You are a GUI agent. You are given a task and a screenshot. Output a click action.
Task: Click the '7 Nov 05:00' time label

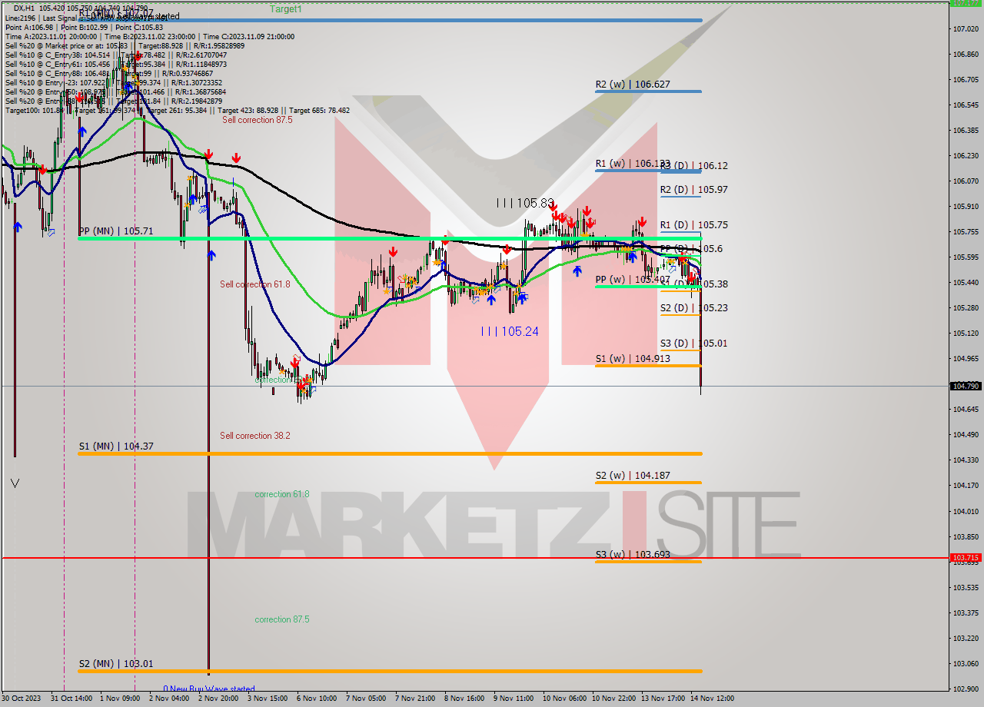pos(366,699)
